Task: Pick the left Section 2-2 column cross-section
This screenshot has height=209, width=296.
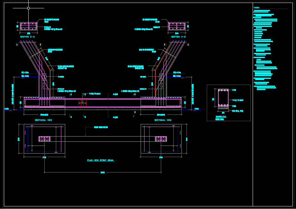Action: click(x=29, y=26)
